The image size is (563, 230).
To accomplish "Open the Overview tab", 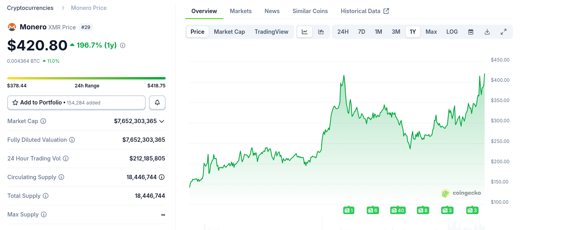I will coord(204,11).
